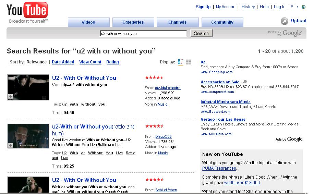Sort results by View Count
The width and height of the screenshot is (314, 194).
coord(90,62)
